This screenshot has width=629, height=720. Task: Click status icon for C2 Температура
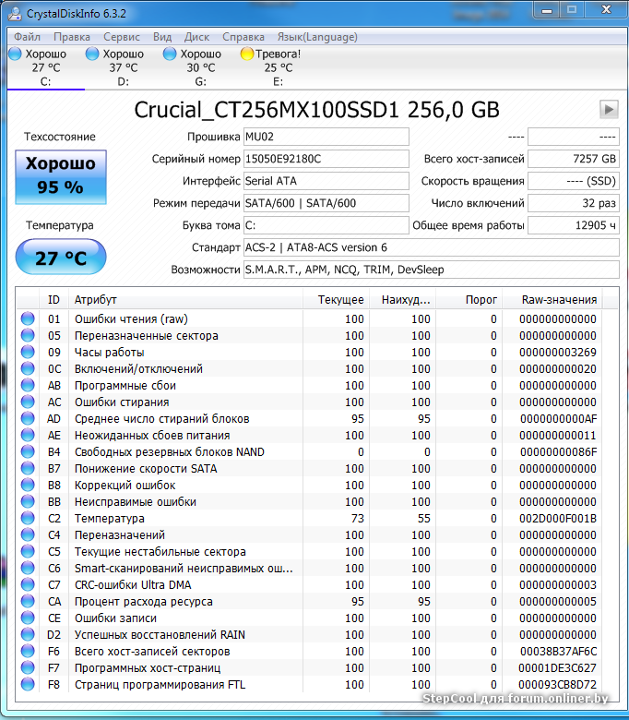(28, 518)
